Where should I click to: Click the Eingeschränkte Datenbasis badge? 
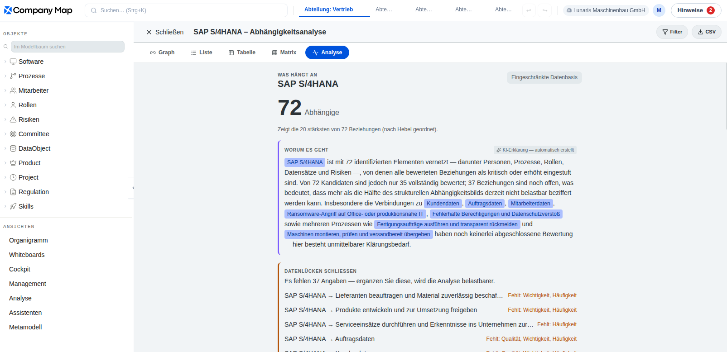pyautogui.click(x=544, y=77)
